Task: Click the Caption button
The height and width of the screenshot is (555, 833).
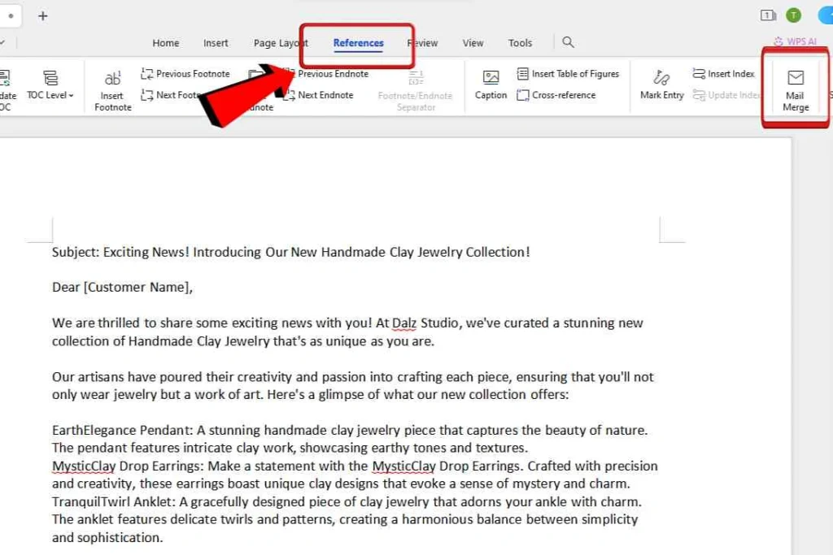Action: (x=491, y=85)
